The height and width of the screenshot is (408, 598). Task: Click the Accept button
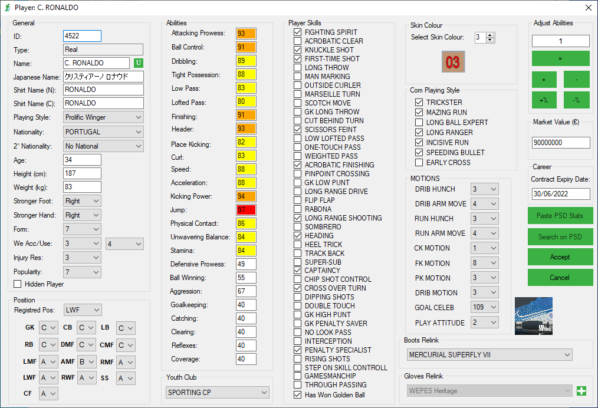[x=560, y=258]
